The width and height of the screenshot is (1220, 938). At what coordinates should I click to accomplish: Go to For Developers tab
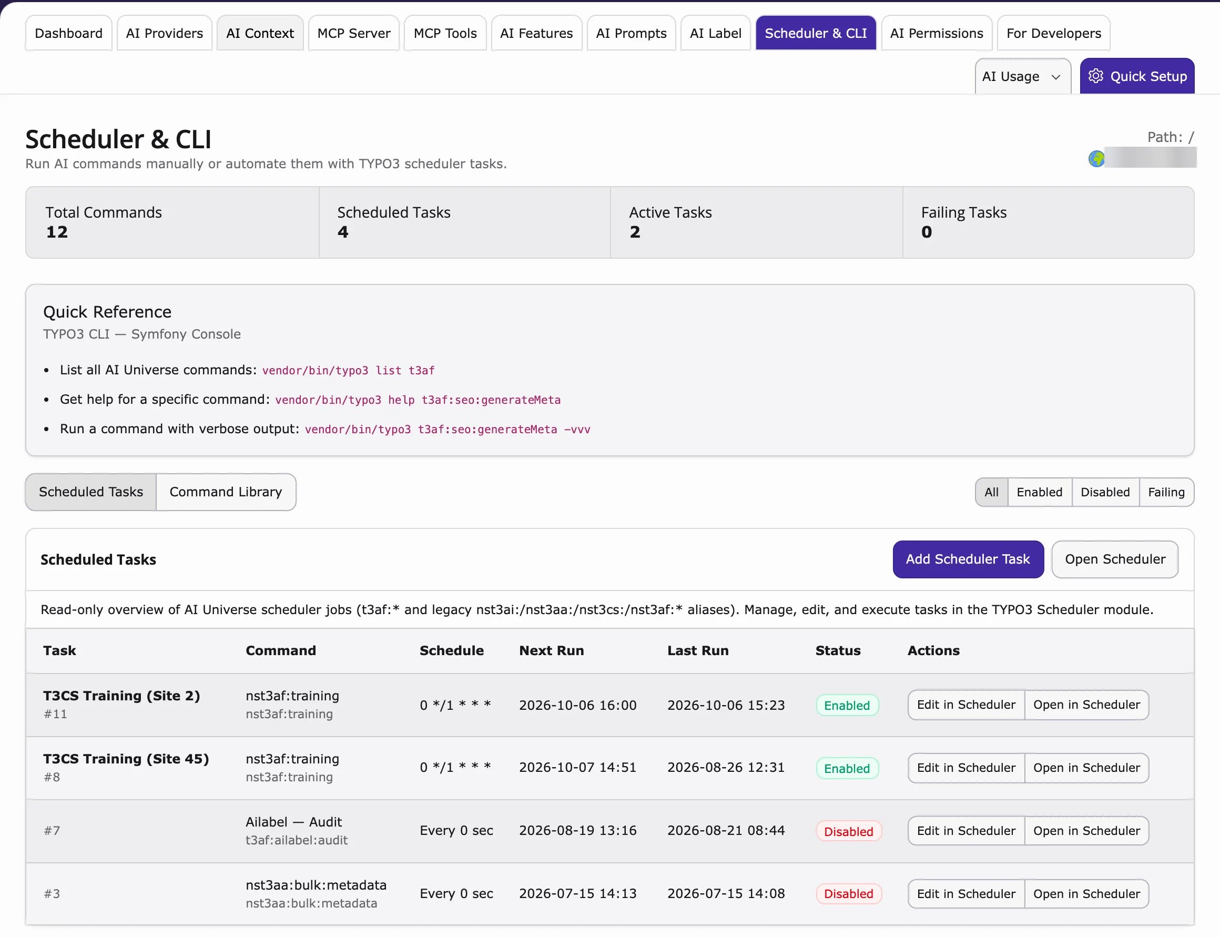1053,33
